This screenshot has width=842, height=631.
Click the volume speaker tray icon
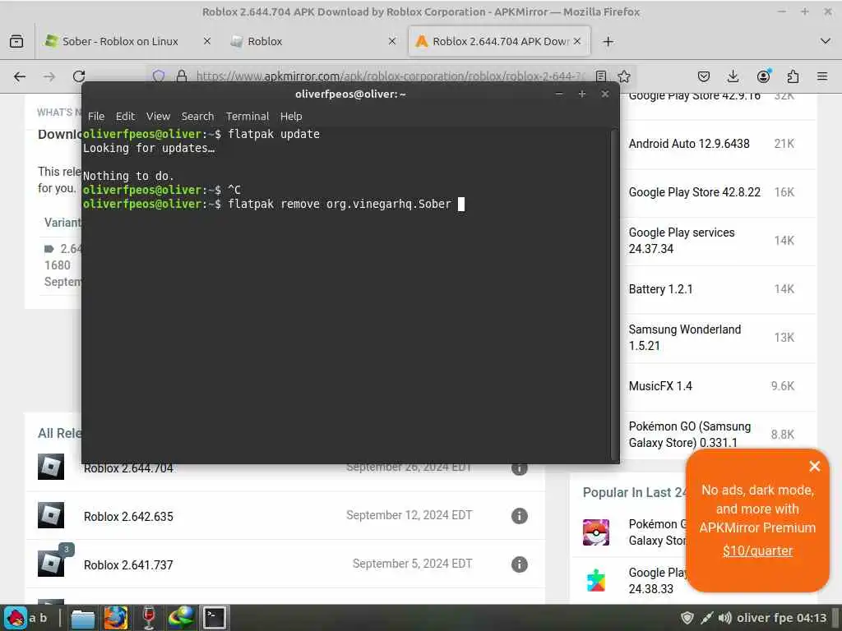[x=725, y=618]
